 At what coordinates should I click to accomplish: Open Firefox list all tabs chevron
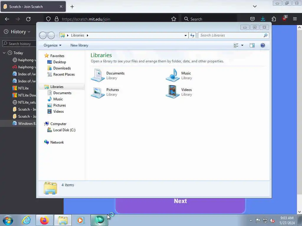click(255, 6)
